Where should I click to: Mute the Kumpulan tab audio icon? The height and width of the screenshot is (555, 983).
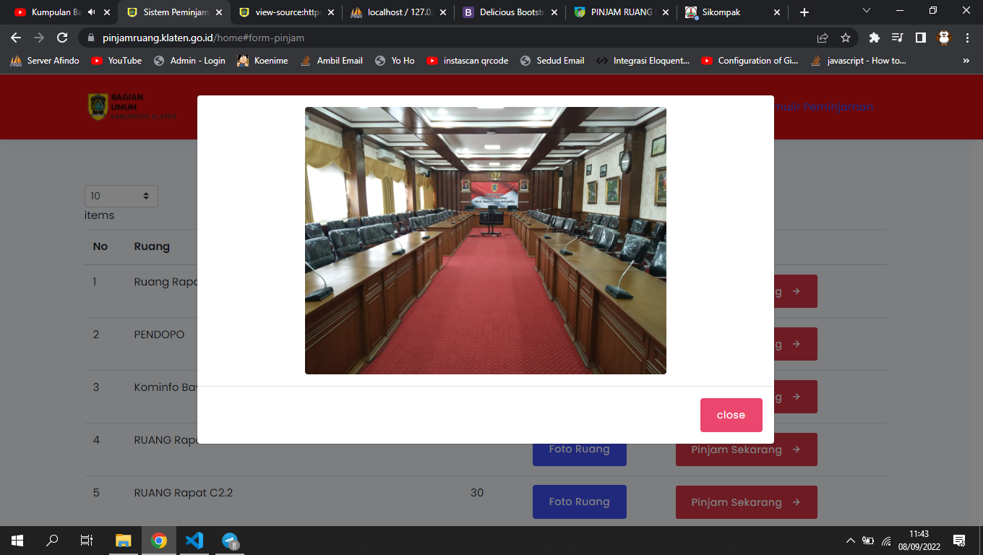coord(91,12)
